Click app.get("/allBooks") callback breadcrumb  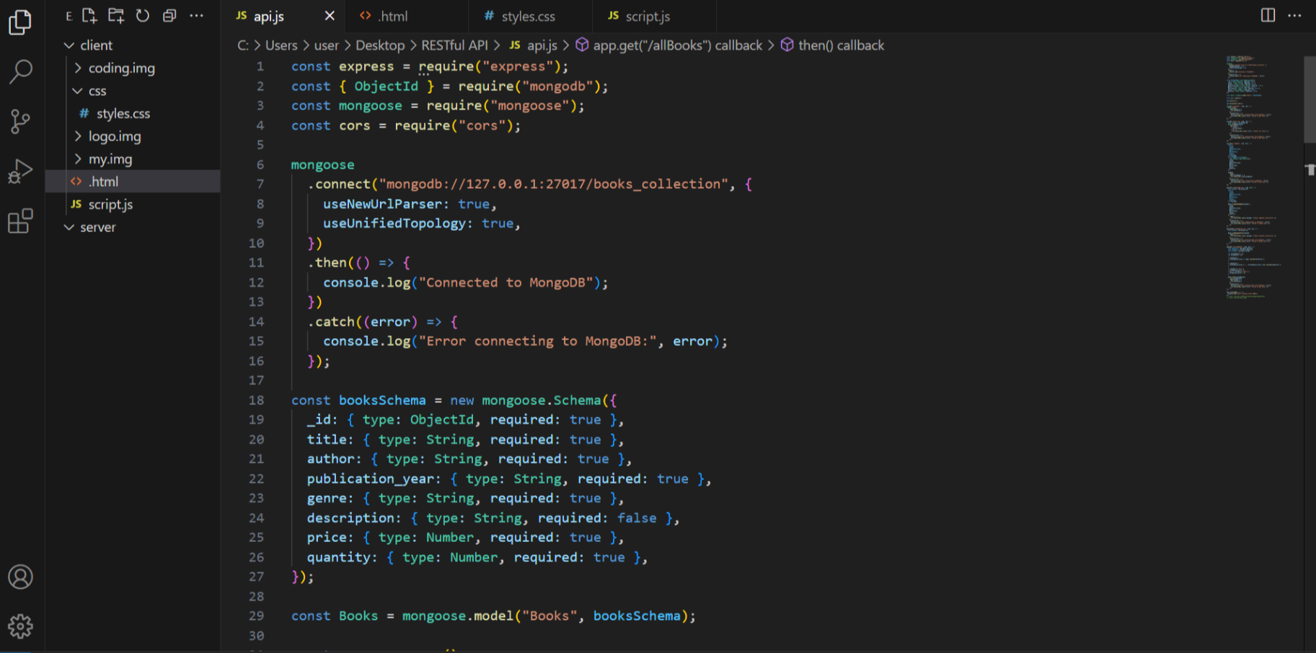(x=668, y=45)
